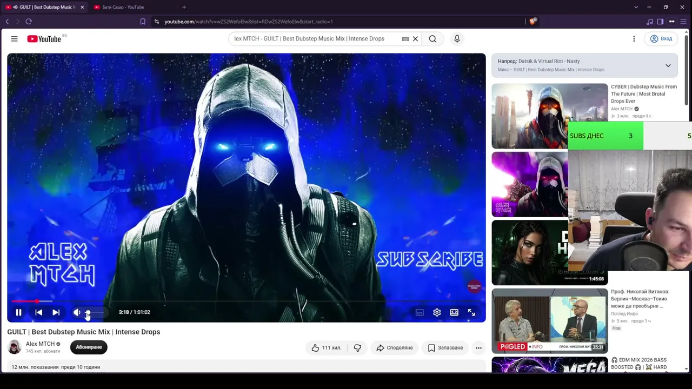Switch player to theater mode
Image resolution: width=692 pixels, height=389 pixels.
pyautogui.click(x=454, y=312)
